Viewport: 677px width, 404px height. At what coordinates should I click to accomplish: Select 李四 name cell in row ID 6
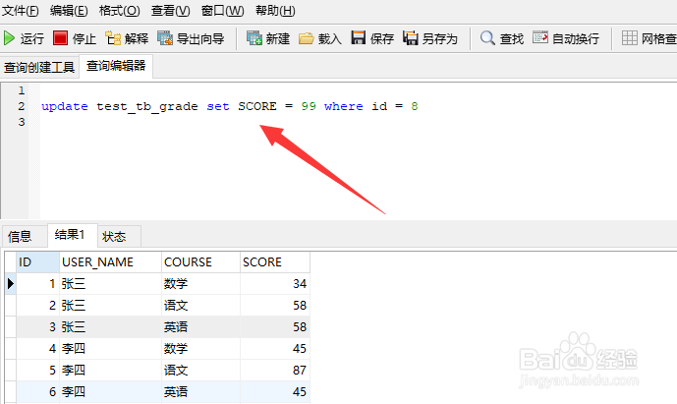tap(110, 391)
